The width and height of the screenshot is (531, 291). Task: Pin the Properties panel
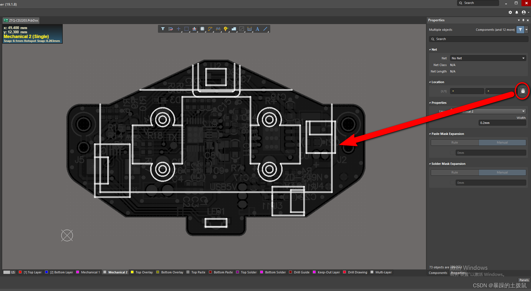point(523,20)
